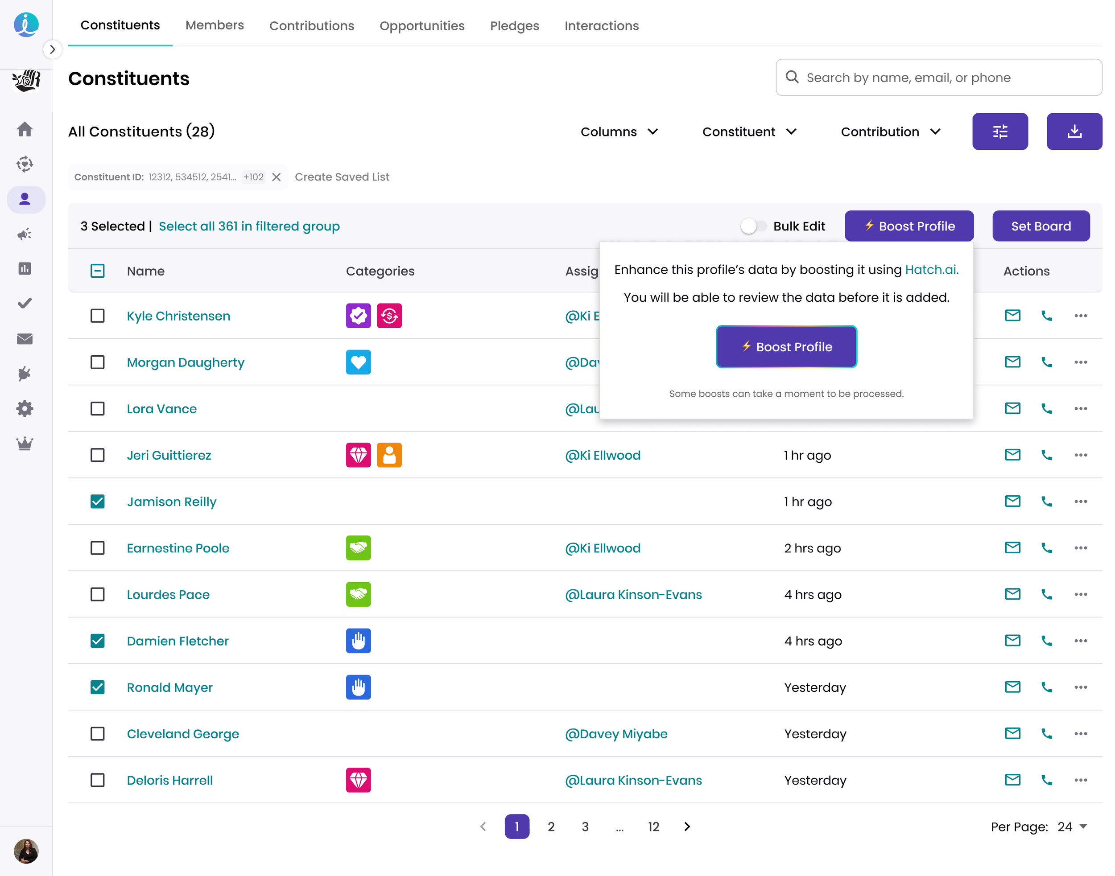The width and height of the screenshot is (1115, 876).
Task: Open the crown icon in sidebar
Action: [25, 443]
